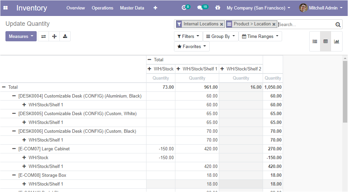Click the gift icon in top bar
This screenshot has width=348, height=192.
point(217,8)
